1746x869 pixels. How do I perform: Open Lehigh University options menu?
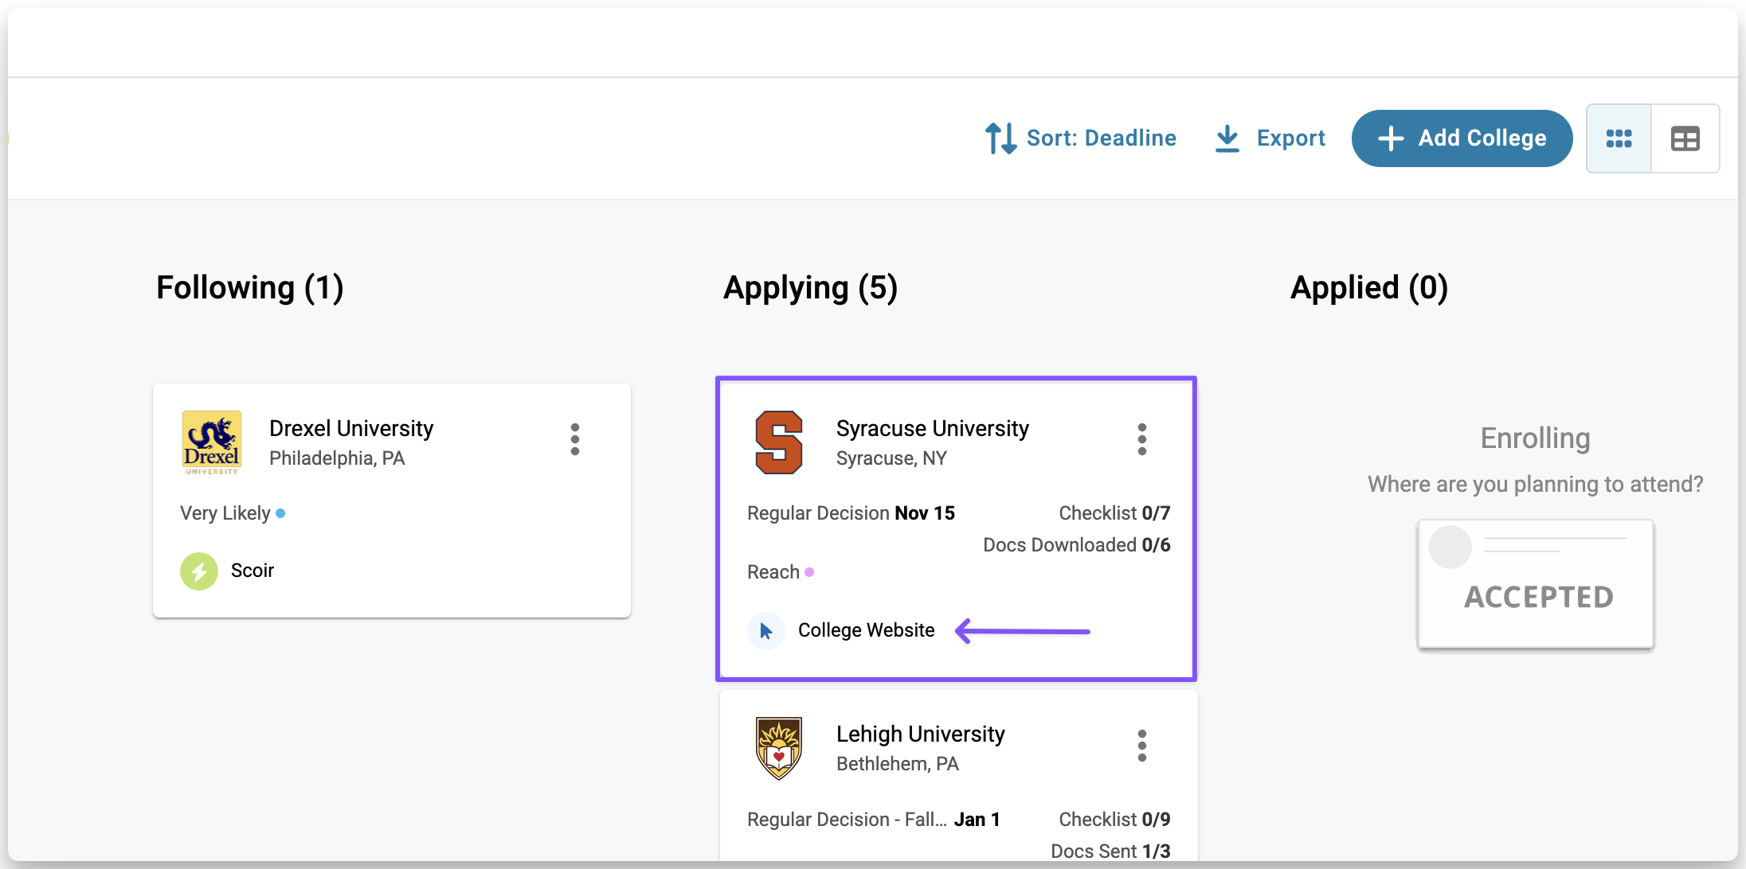[1141, 746]
